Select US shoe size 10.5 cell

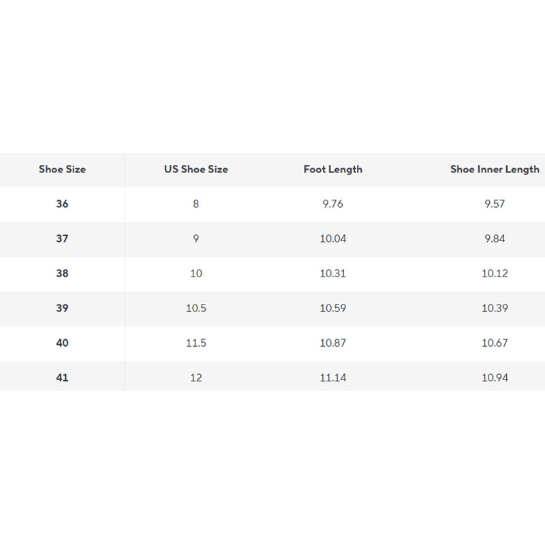coord(196,308)
